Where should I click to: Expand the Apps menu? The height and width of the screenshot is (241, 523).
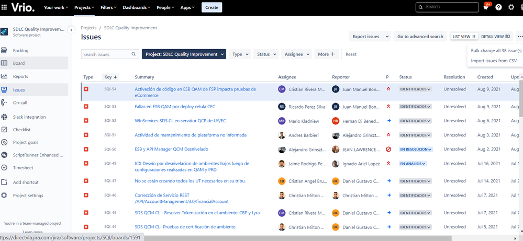[x=187, y=7]
